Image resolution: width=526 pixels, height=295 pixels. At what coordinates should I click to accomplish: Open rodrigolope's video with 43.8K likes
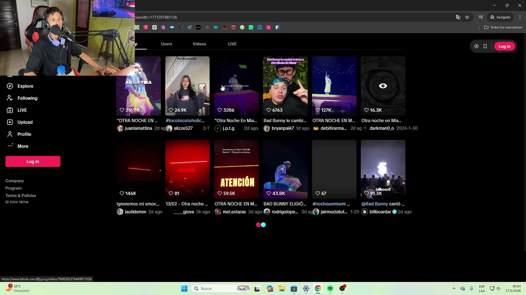click(x=285, y=169)
